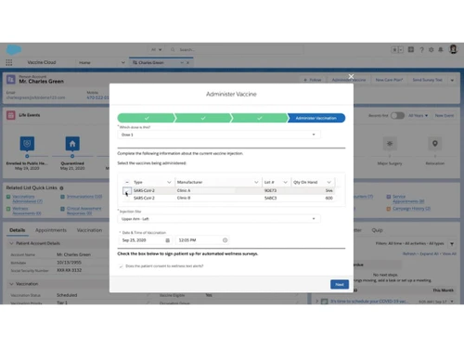
Task: Open the user profile avatar
Action: (x=453, y=49)
